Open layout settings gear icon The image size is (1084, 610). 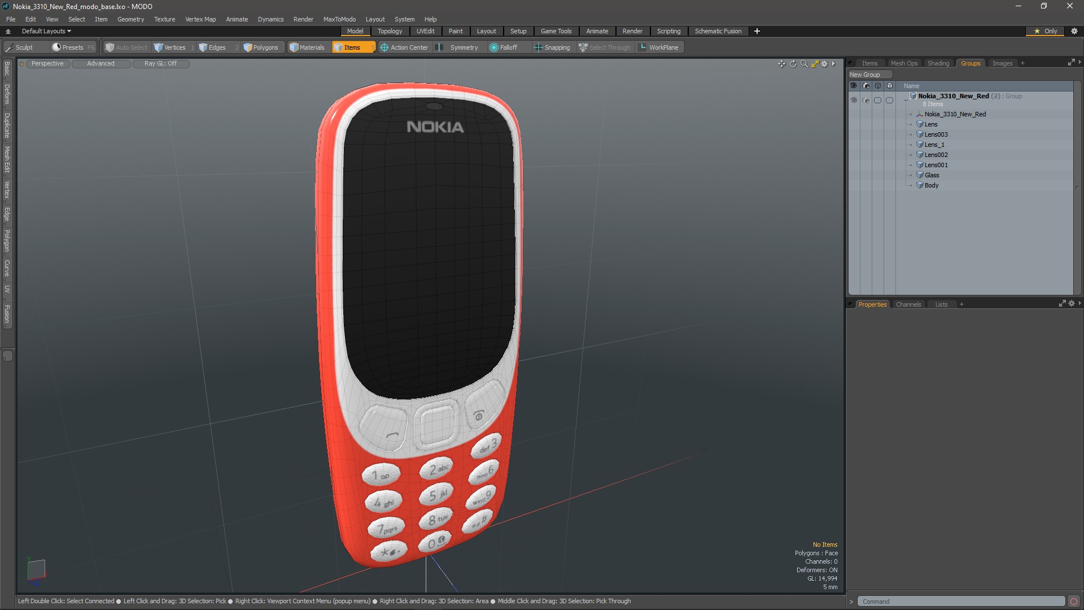[x=1074, y=31]
